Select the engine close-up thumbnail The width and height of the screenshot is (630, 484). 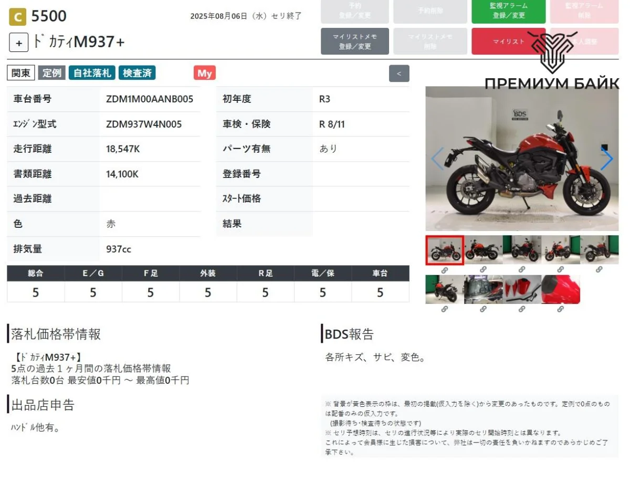pos(483,289)
